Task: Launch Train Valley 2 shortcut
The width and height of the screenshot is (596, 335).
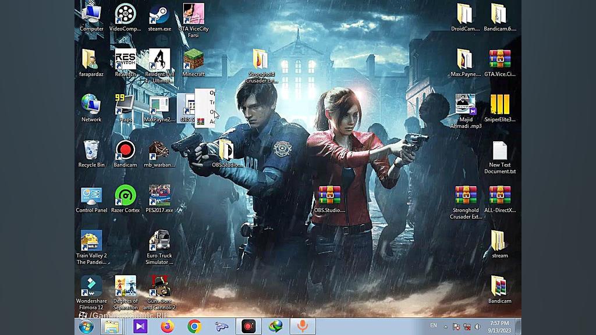Action: pos(91,247)
